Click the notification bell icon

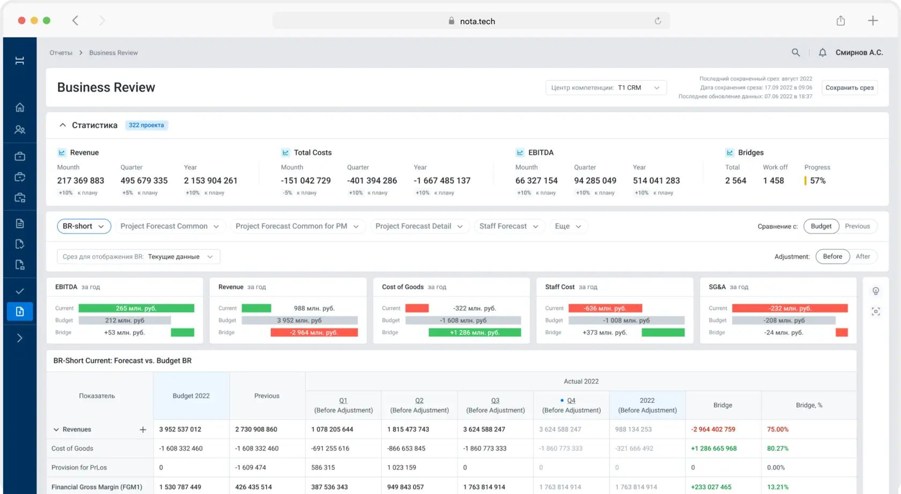tap(822, 53)
